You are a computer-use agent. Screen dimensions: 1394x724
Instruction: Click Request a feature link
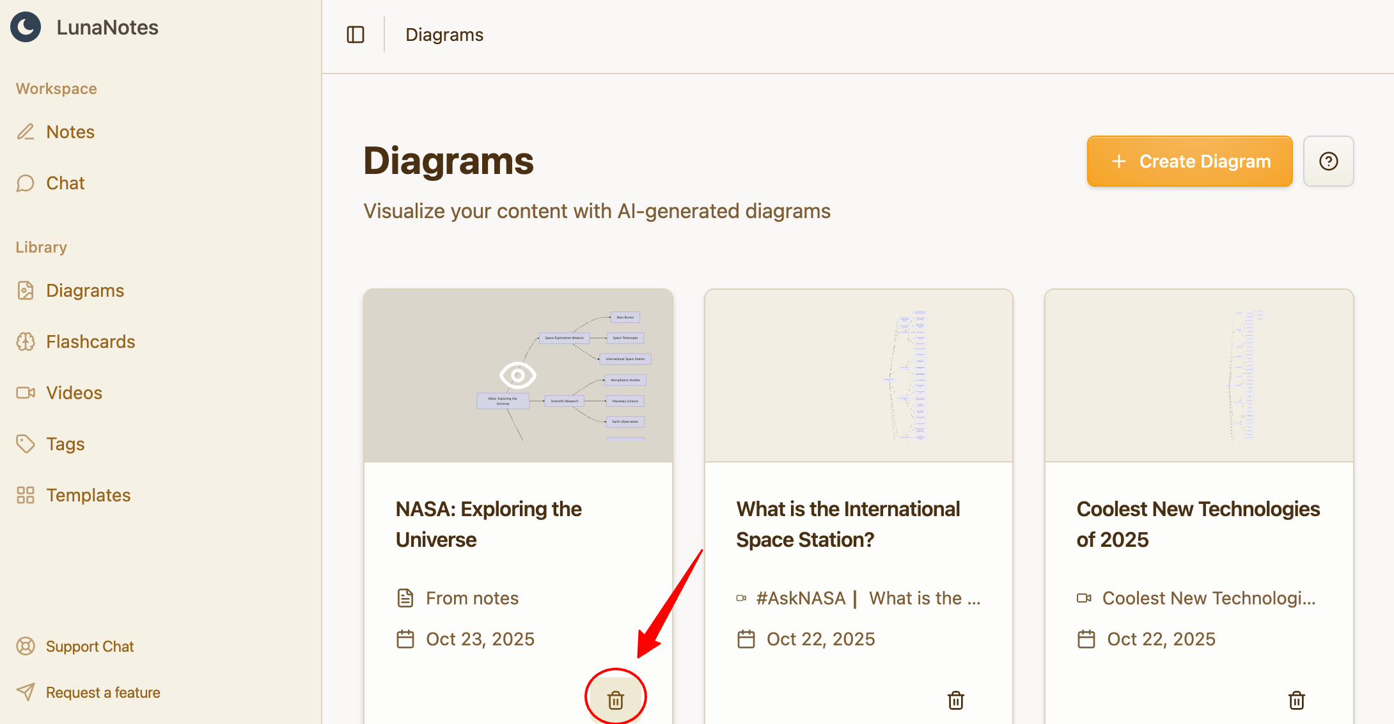pyautogui.click(x=103, y=693)
